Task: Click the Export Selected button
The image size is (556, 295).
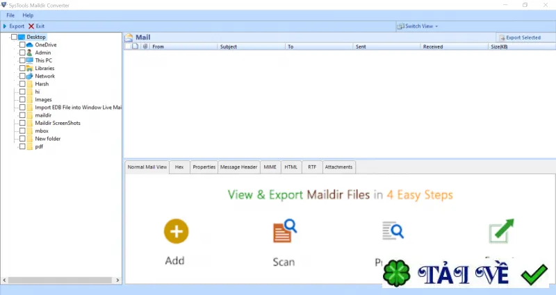Action: pyautogui.click(x=520, y=37)
